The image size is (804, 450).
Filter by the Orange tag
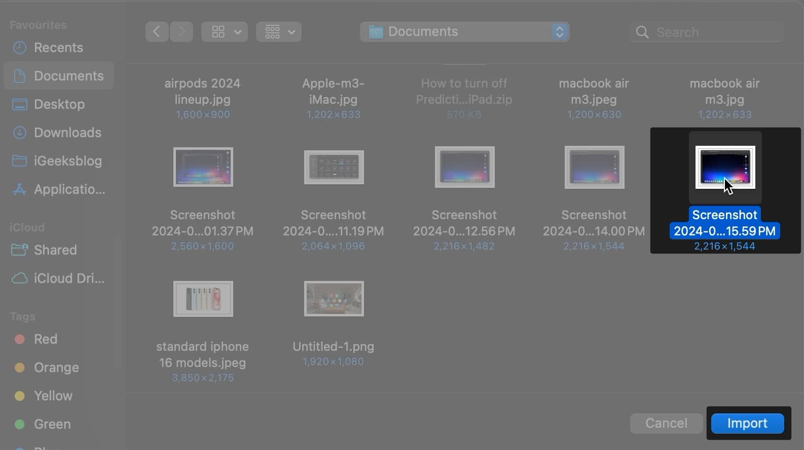[58, 367]
